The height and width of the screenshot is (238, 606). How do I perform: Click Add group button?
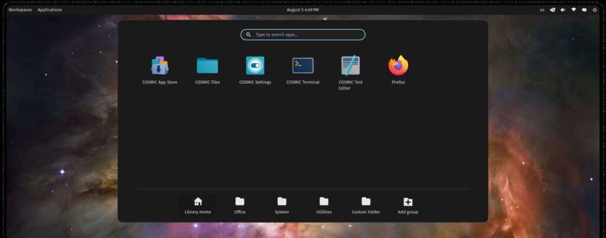click(x=408, y=205)
